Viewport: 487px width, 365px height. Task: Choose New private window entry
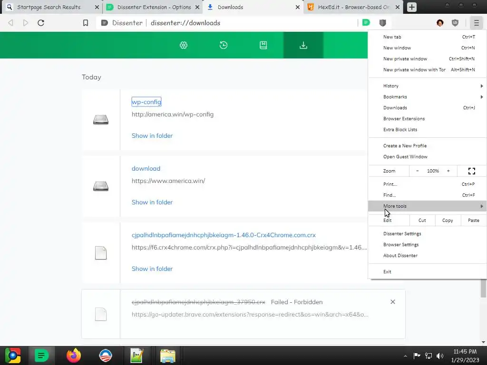[428, 58]
